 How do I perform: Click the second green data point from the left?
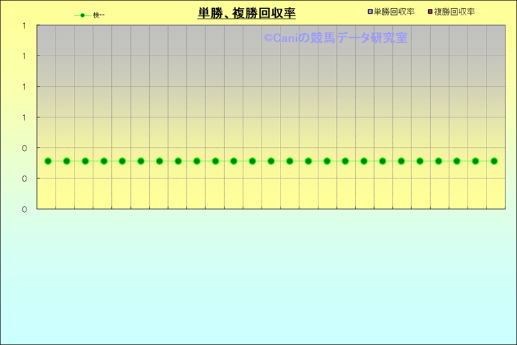66,161
